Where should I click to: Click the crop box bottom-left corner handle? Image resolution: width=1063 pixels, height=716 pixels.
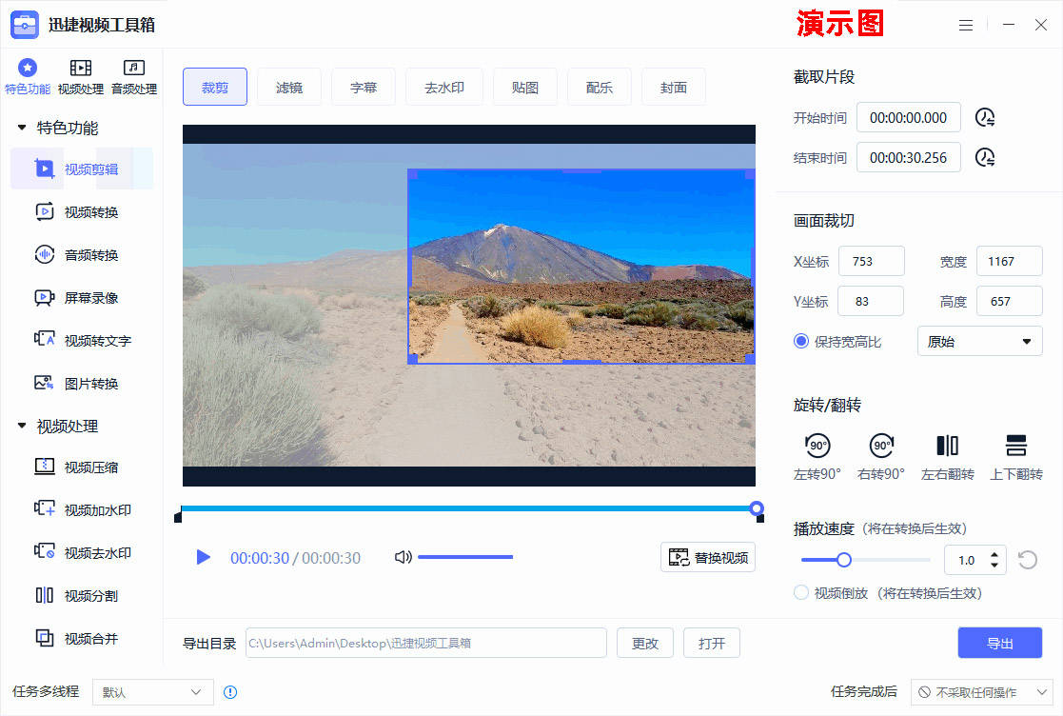412,359
